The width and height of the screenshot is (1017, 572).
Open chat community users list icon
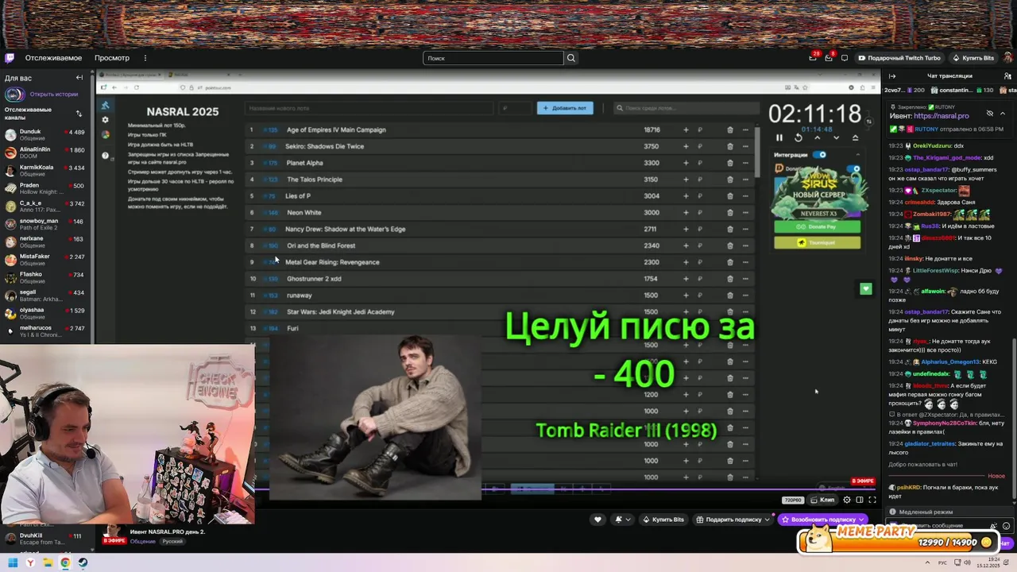[x=1006, y=76]
